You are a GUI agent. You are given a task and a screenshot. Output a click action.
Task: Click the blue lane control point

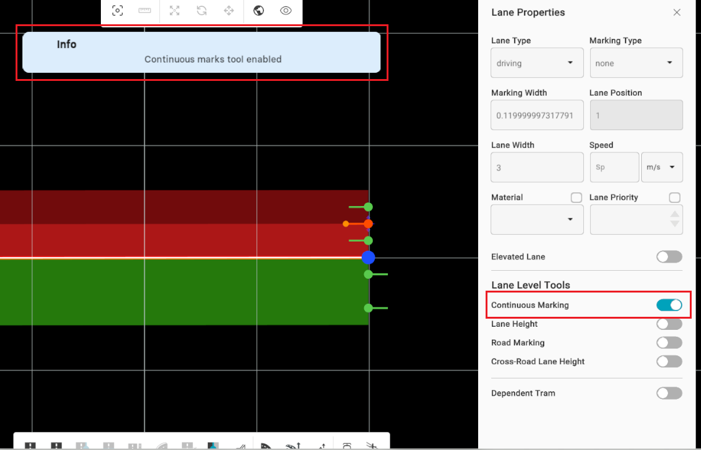(x=368, y=257)
